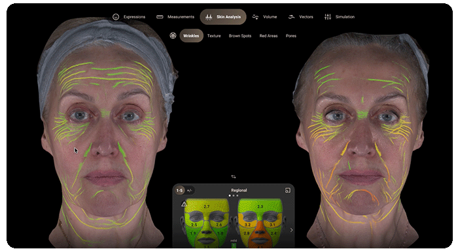
Task: Go to the Vectors tab
Action: coord(300,17)
